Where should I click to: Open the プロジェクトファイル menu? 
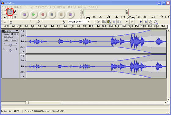45,7
